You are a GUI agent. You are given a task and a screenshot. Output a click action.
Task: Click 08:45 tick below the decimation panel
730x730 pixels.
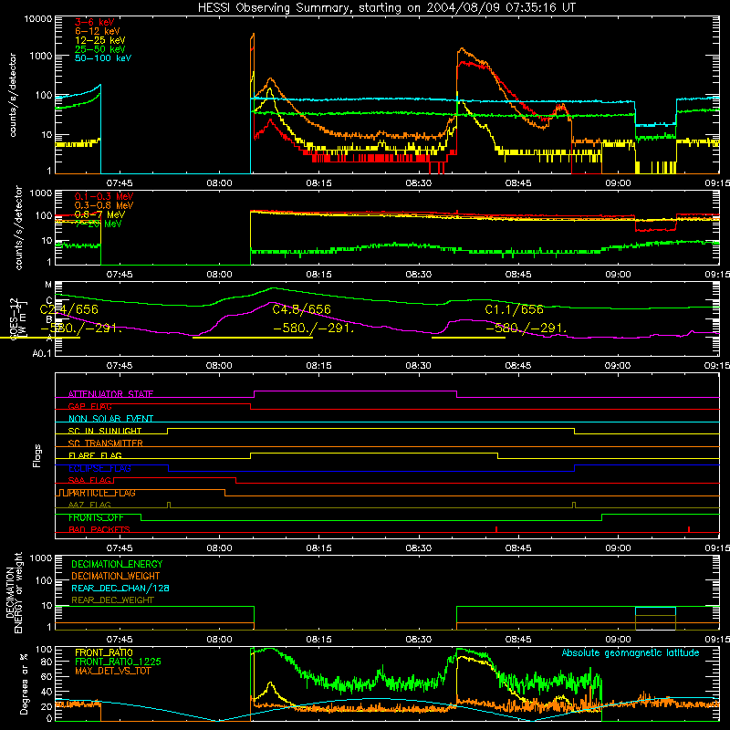pyautogui.click(x=518, y=640)
